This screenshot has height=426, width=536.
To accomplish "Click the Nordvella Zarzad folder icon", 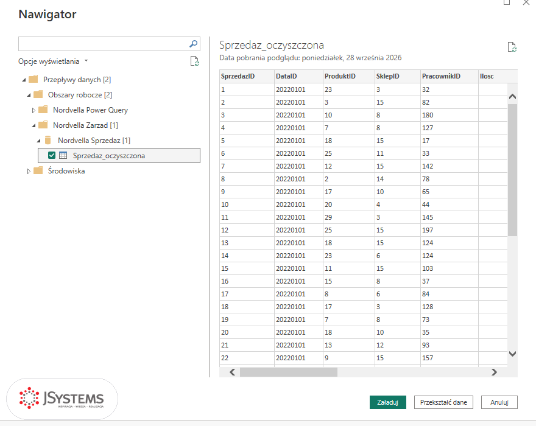I will tap(43, 125).
